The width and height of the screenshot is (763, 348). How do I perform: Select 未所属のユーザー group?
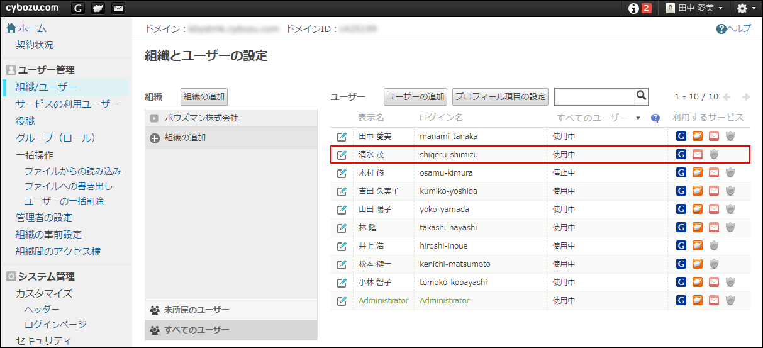(x=231, y=310)
